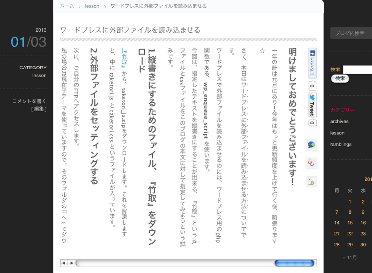Click heading 明けましておめでとうございます！

tap(292, 117)
